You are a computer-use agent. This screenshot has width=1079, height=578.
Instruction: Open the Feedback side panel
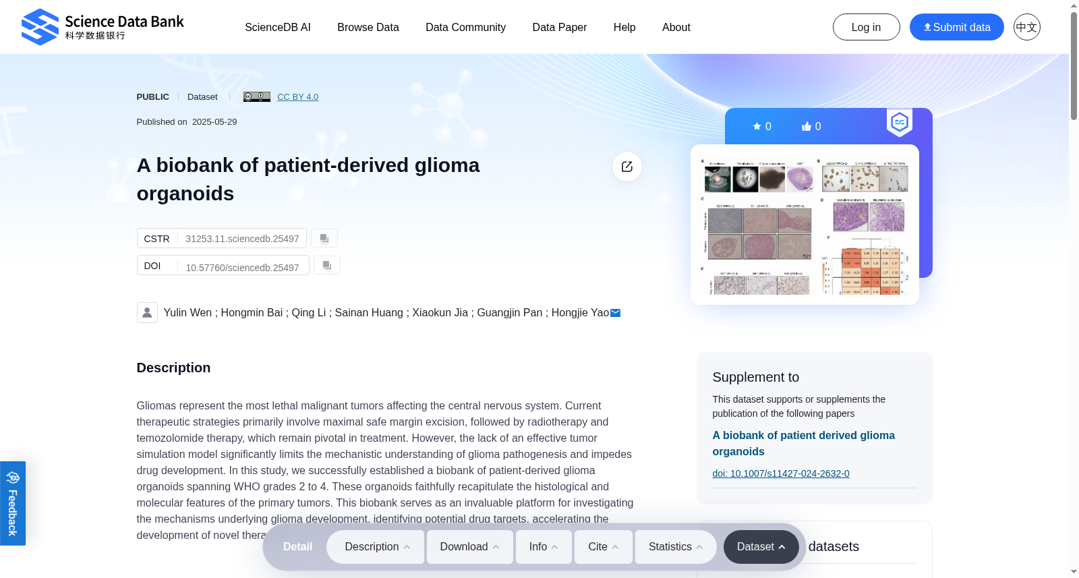point(13,503)
